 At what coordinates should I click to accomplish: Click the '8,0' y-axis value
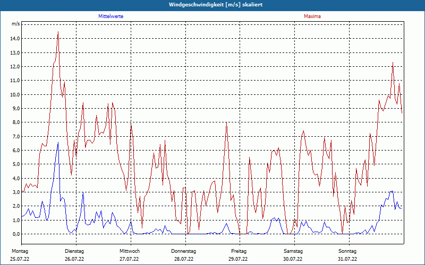point(16,122)
